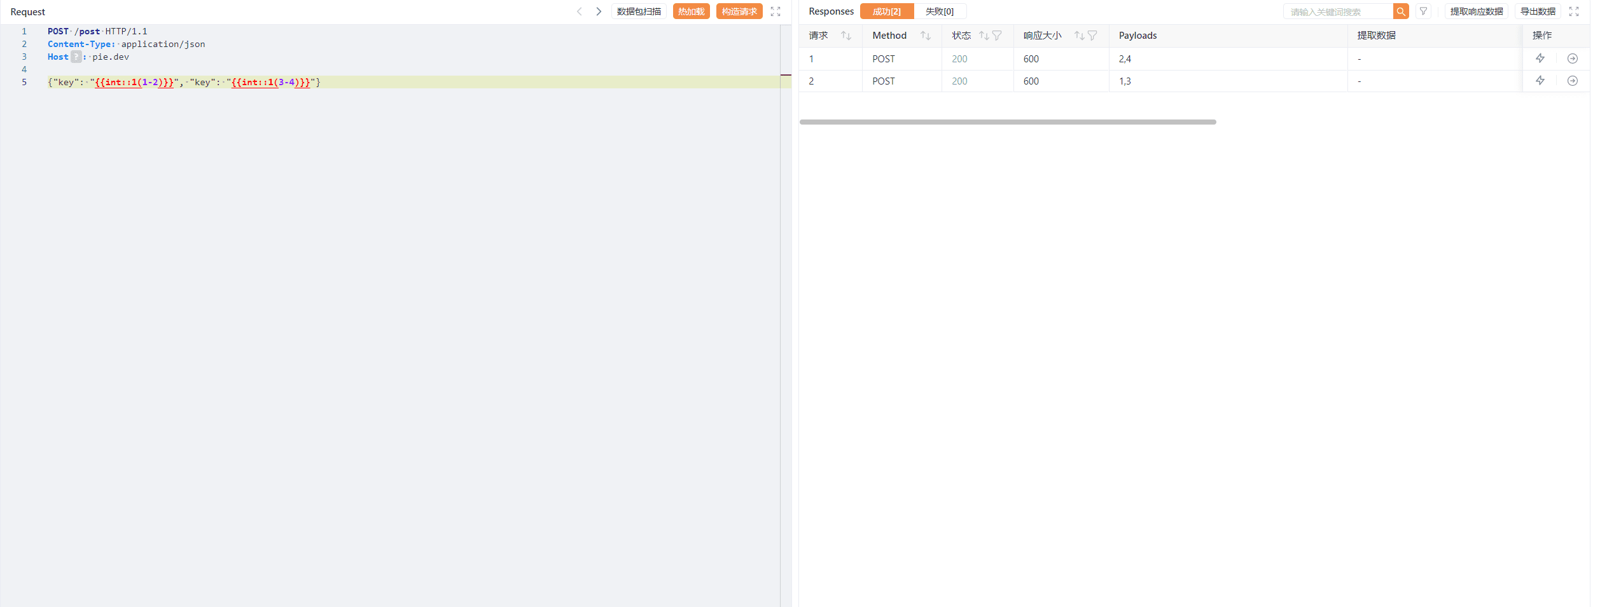Click lightning icon in response row 1

[x=1540, y=58]
